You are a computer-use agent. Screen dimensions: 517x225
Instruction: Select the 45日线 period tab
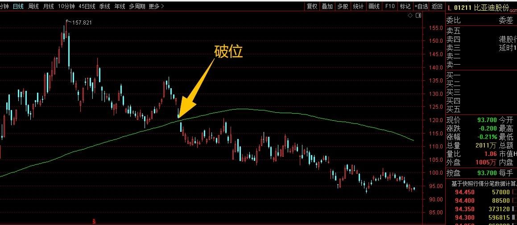[87, 6]
